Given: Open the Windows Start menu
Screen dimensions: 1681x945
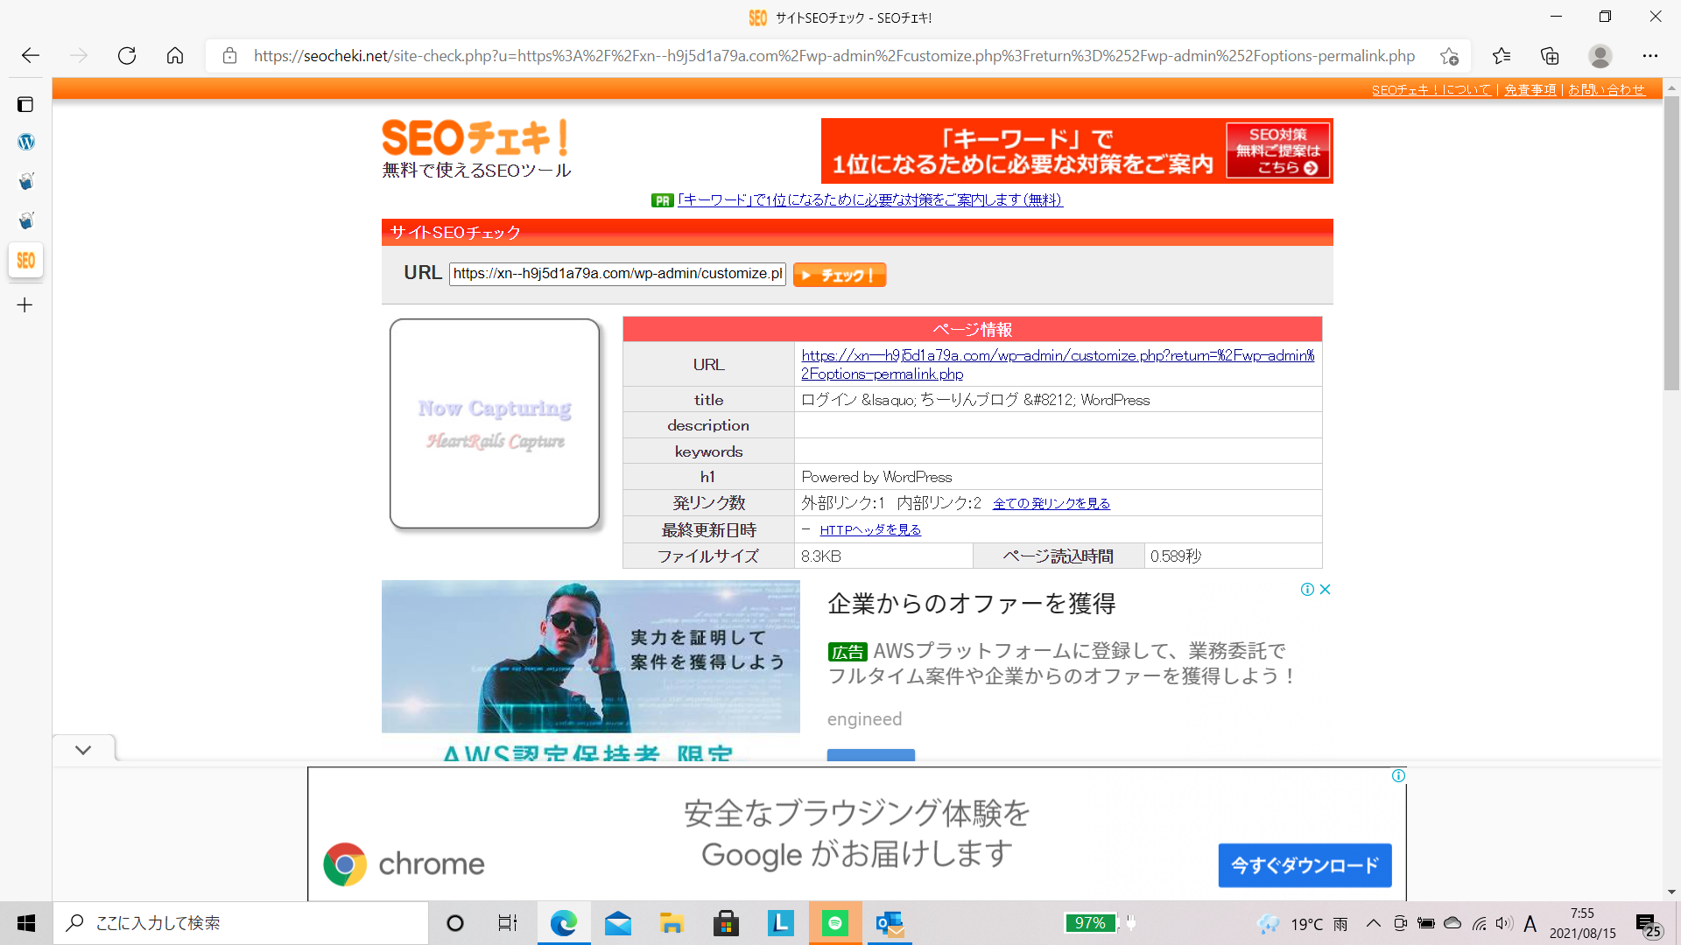Looking at the screenshot, I should (x=26, y=923).
